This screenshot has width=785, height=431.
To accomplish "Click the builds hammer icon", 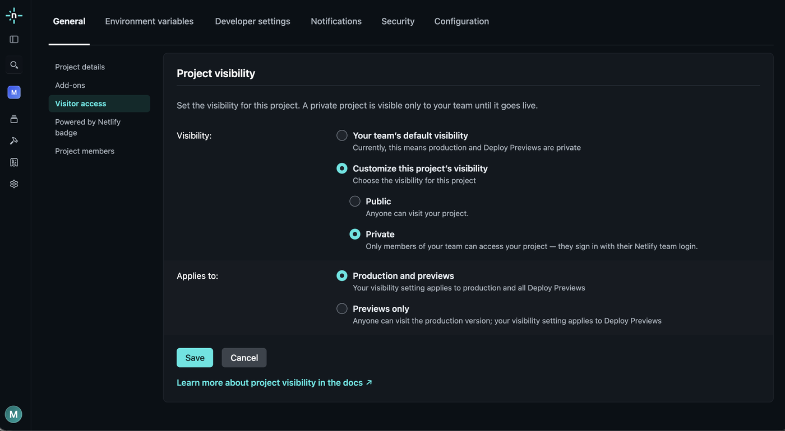I will pos(14,141).
